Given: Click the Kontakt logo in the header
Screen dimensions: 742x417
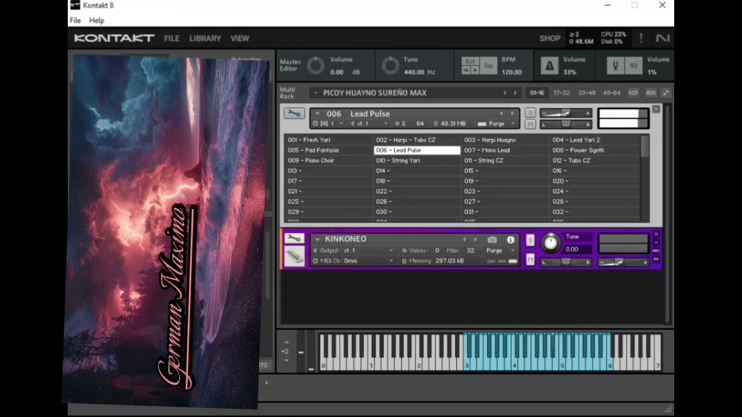Looking at the screenshot, I should click(x=114, y=38).
